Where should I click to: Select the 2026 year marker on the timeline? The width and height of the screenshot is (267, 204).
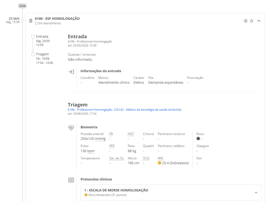22,6
